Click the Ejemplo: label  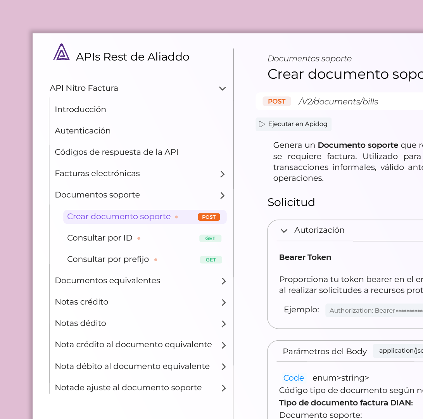(x=301, y=310)
